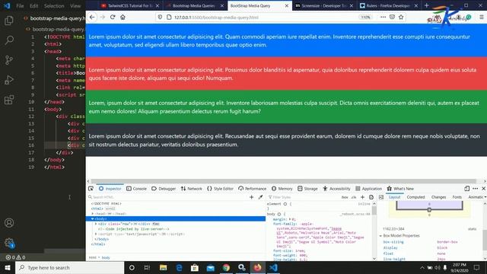This screenshot has width=487, height=274.
Task: Click _reboot.scss source link
Action: (355, 214)
